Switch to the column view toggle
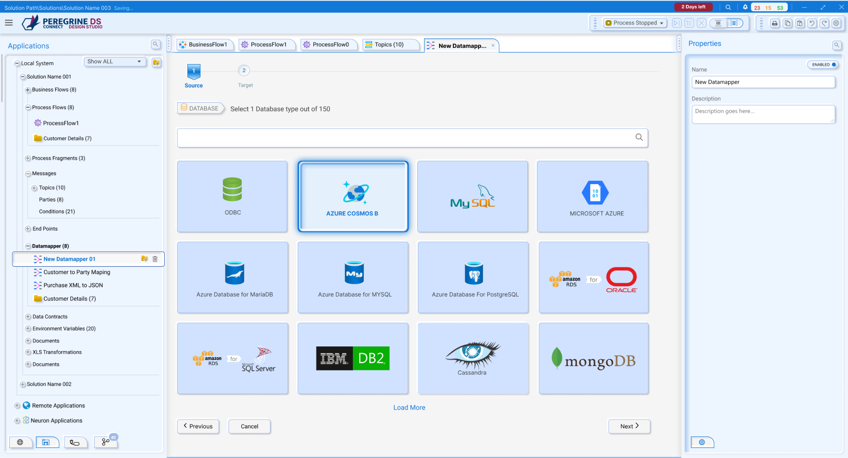This screenshot has height=458, width=848. point(718,23)
